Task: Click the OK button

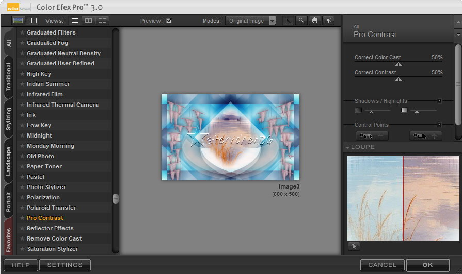Action: [427, 265]
